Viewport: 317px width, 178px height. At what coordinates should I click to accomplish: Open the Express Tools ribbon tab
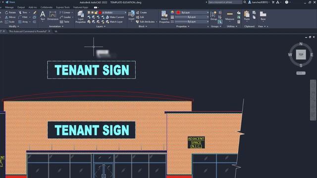point(63,7)
